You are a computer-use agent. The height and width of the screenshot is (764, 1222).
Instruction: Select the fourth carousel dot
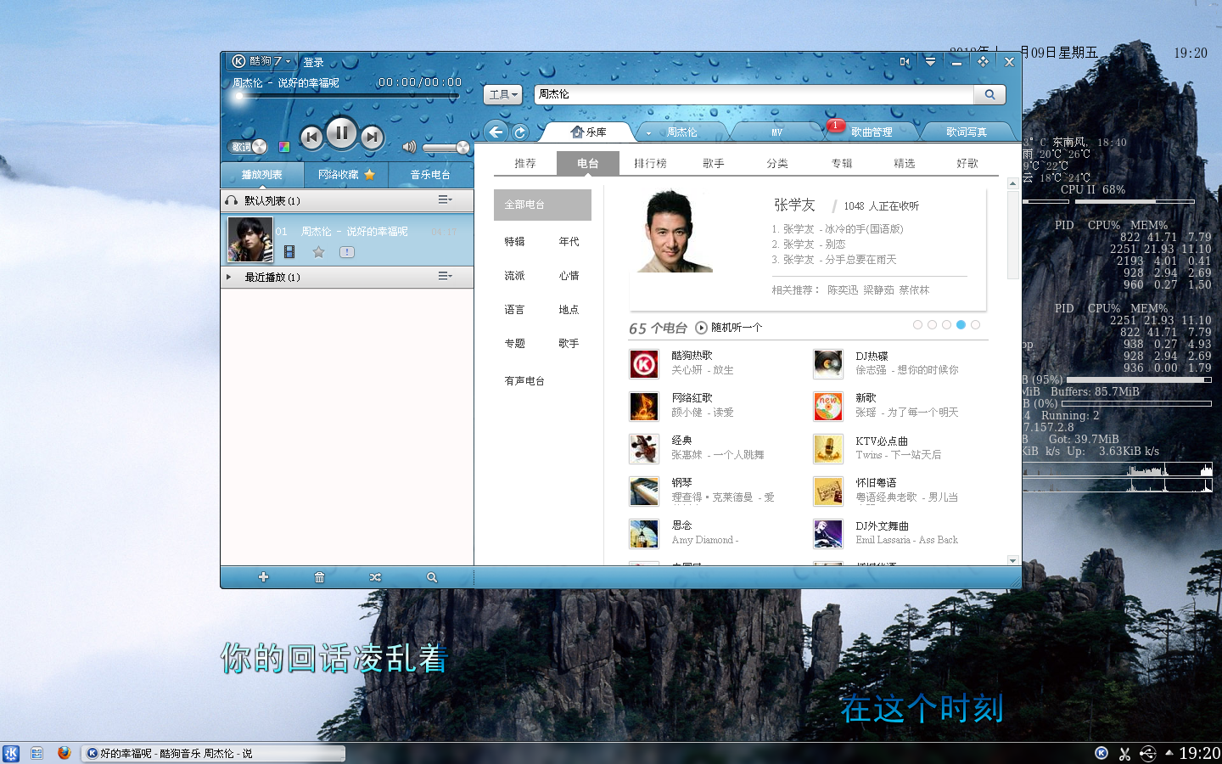(x=961, y=324)
